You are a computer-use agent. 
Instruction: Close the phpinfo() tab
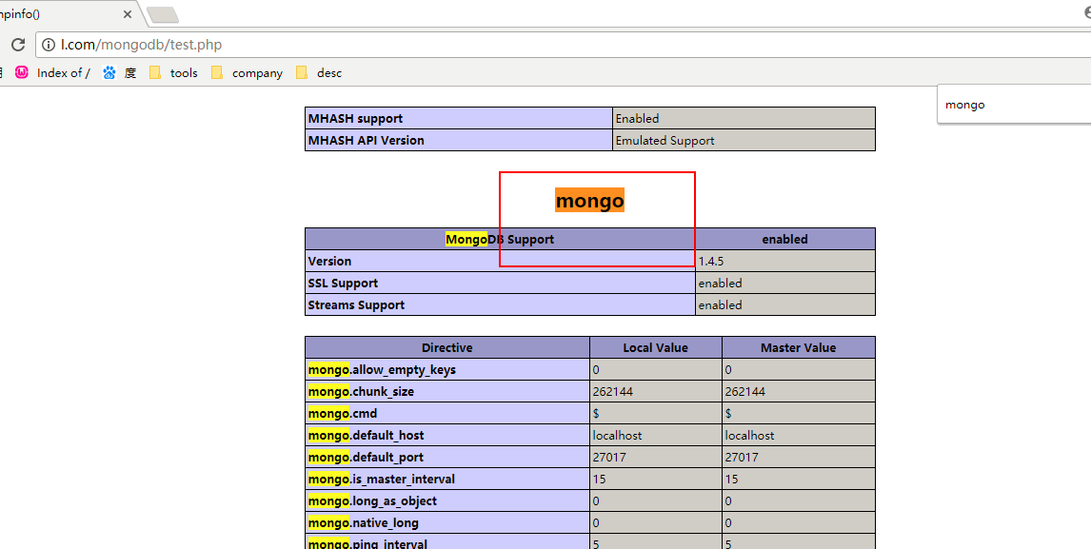(x=129, y=14)
